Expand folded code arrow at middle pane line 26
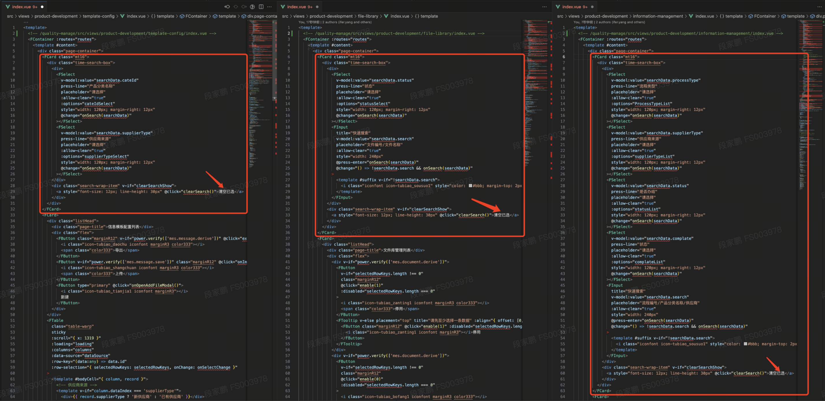The image size is (825, 401). point(332,174)
